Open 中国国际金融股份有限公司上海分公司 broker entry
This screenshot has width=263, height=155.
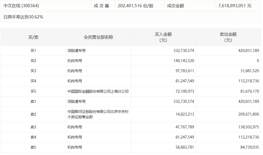click(98, 91)
